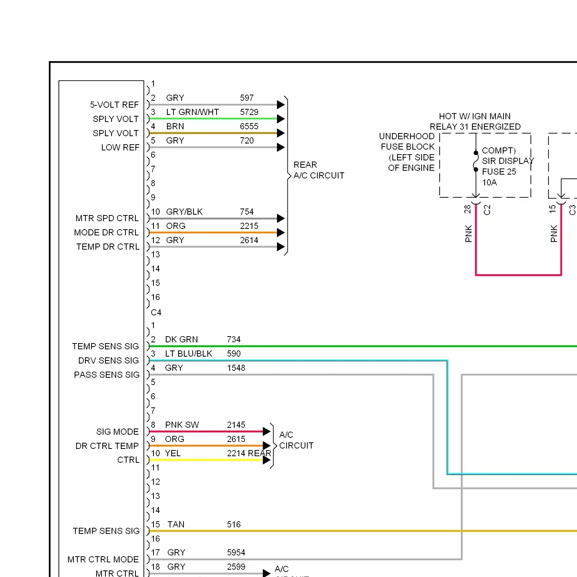This screenshot has width=577, height=577.
Task: Select the DK GRN wire color text
Action: click(181, 340)
